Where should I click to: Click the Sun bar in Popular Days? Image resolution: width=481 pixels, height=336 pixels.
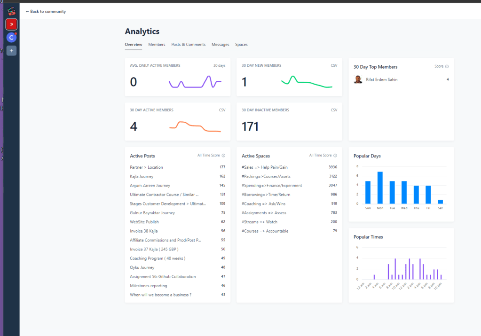368,193
